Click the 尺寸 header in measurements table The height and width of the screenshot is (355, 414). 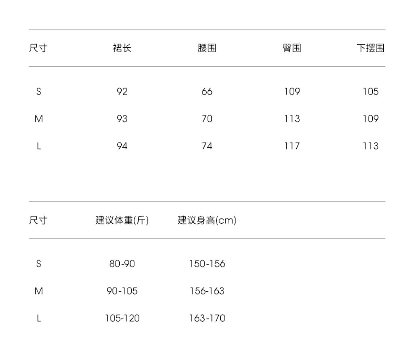[38, 48]
